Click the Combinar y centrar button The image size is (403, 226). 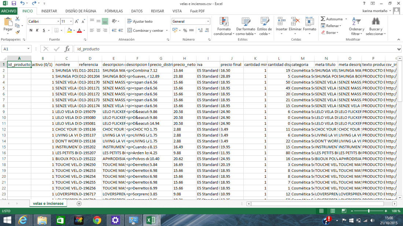click(x=145, y=30)
